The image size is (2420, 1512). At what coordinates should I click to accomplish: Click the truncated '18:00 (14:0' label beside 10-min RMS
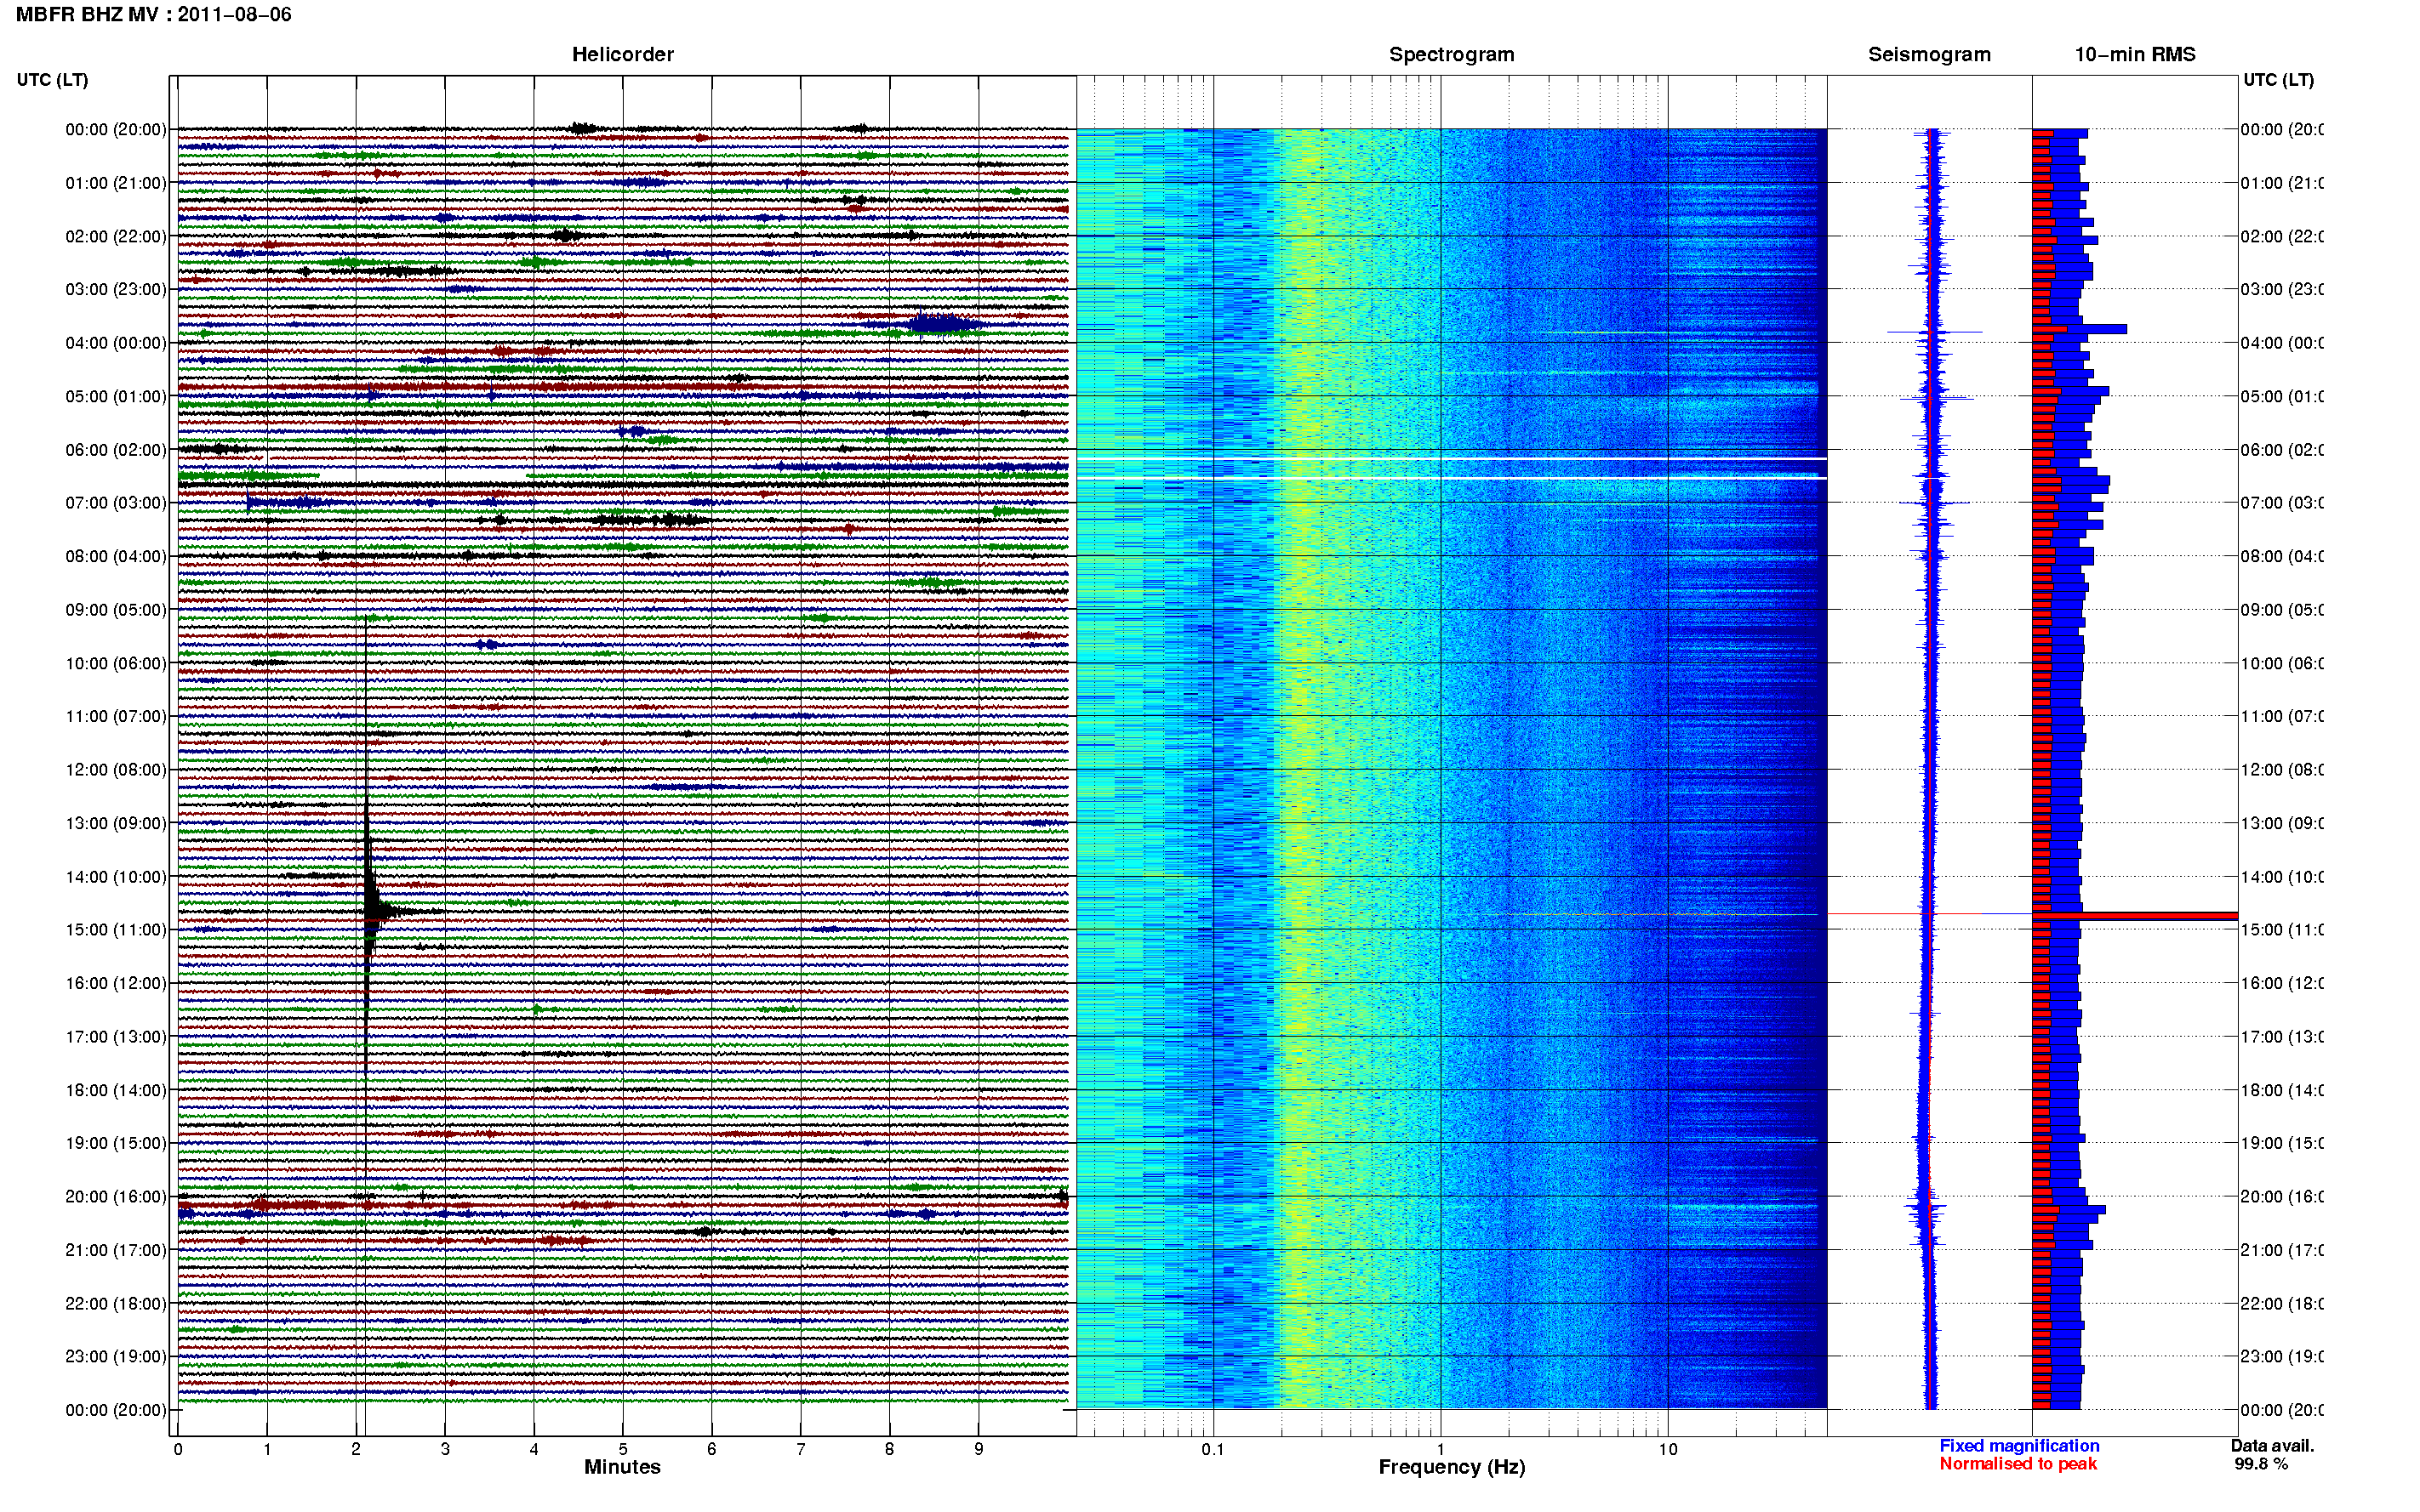[2282, 1090]
